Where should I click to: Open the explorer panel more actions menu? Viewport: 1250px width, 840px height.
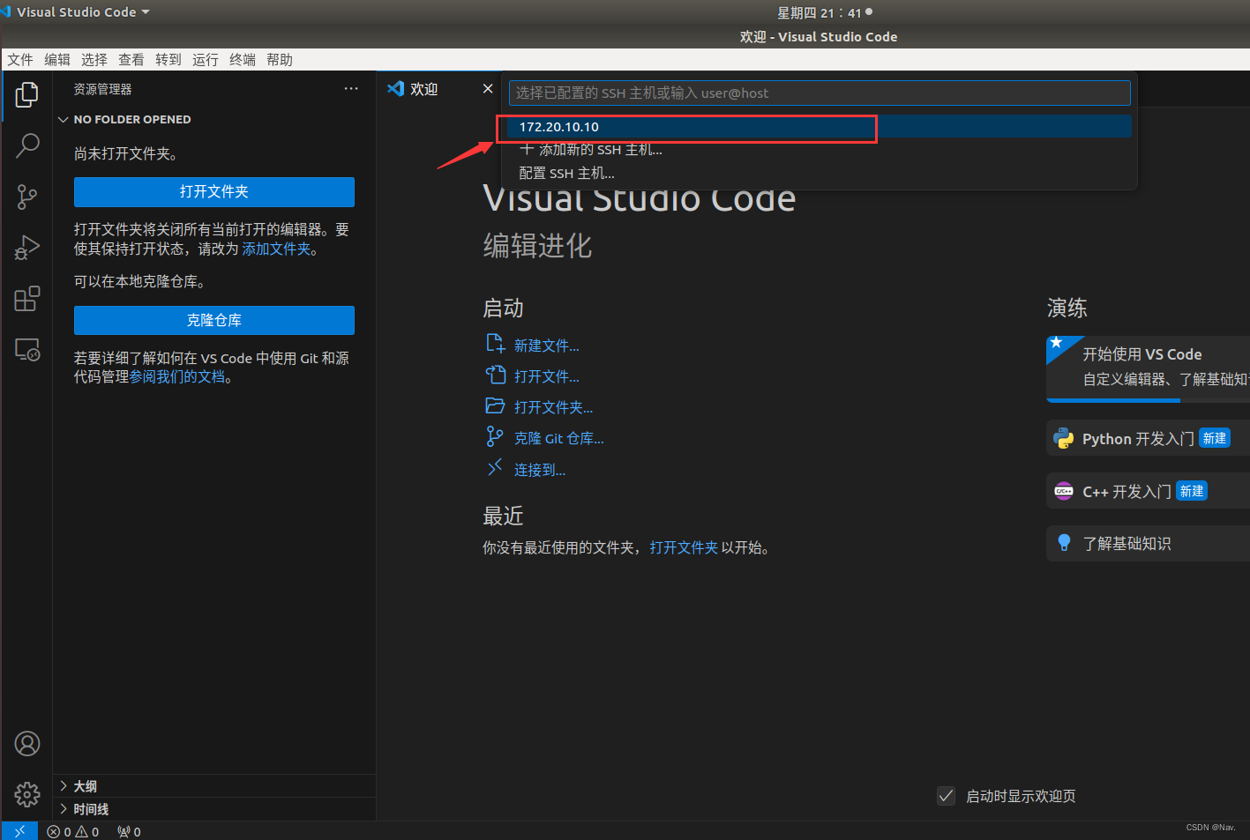coord(351,89)
